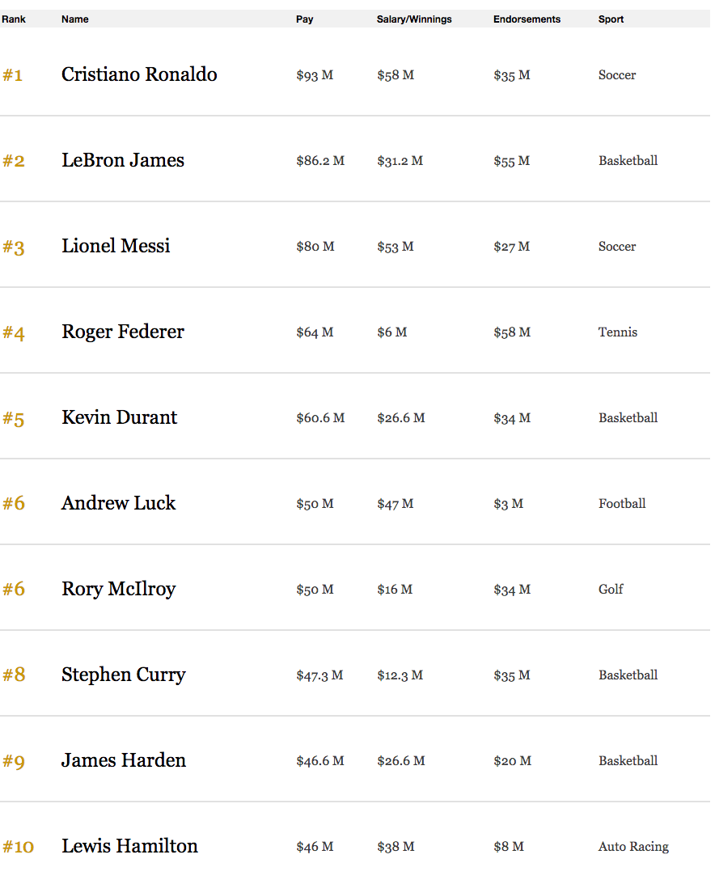Viewport: 715px width, 880px height.
Task: Click Tennis in Federer's row
Action: [x=617, y=332]
